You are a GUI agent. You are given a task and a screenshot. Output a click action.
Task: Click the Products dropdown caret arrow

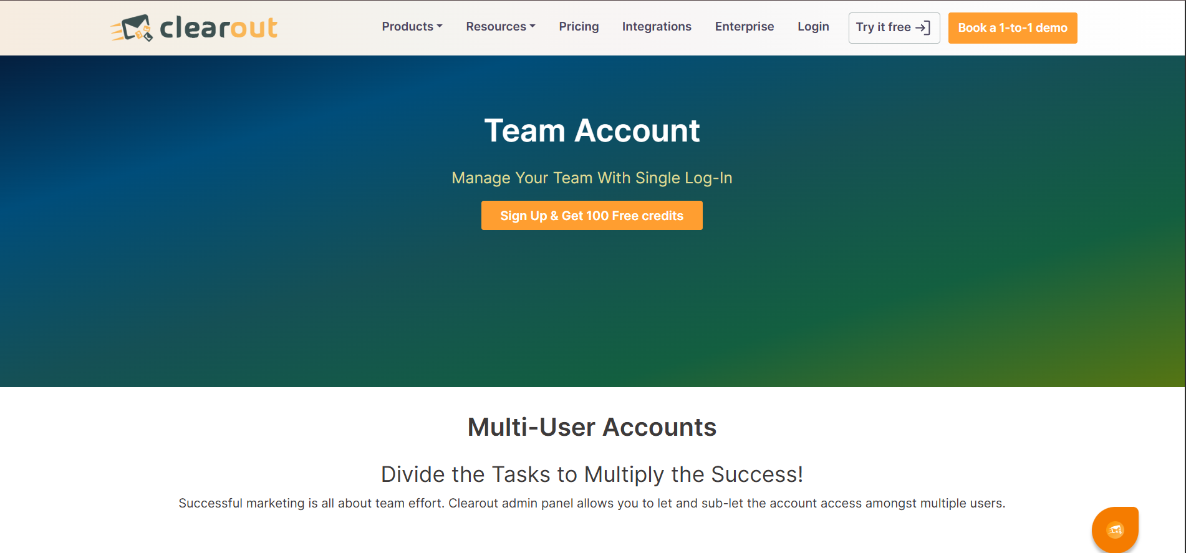(440, 26)
